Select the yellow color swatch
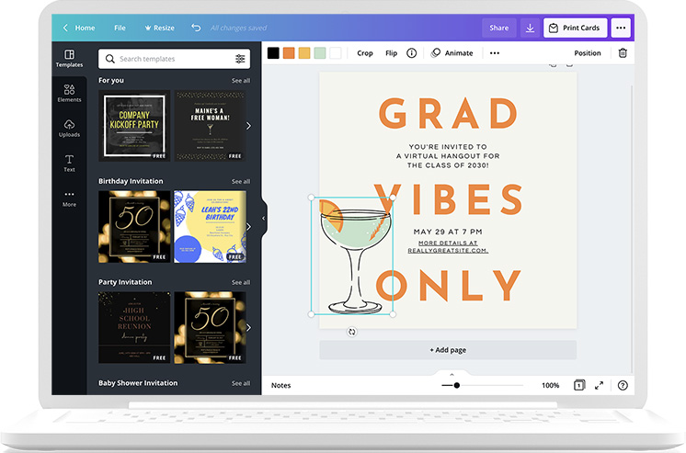Screen dimensions: 686x453 click(304, 53)
